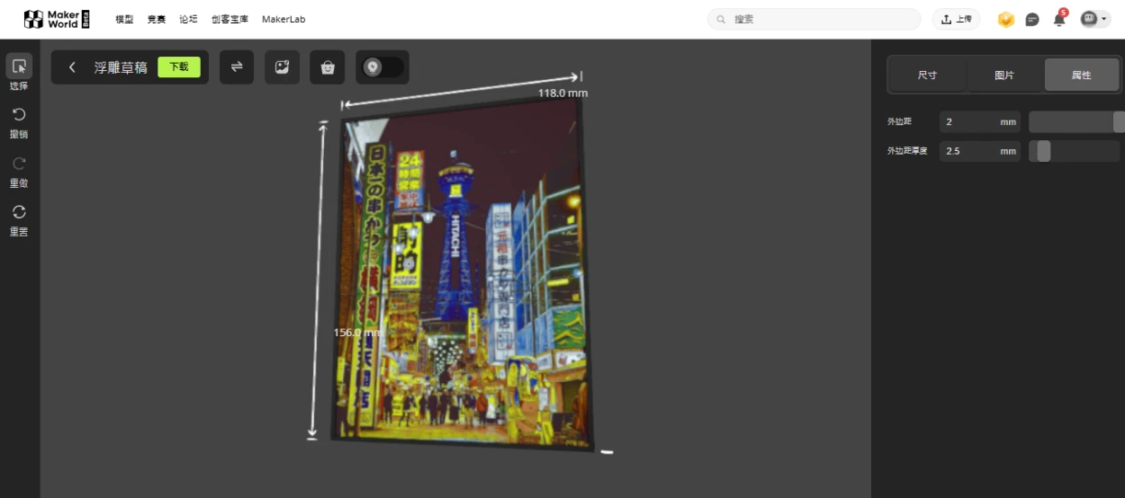This screenshot has height=498, width=1125.
Task: Open the gold cube points icon
Action: tap(1006, 19)
